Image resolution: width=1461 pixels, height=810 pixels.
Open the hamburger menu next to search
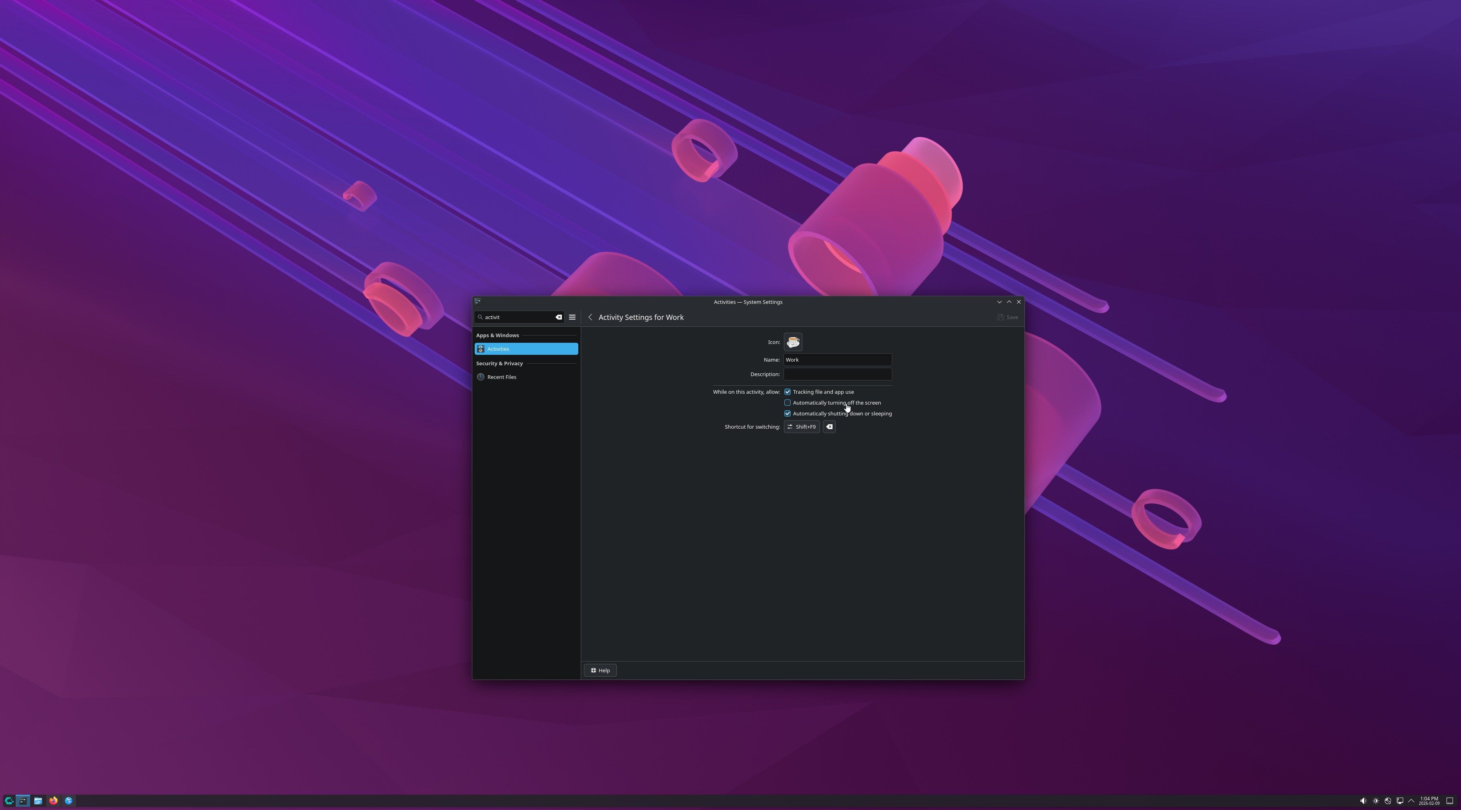pos(572,317)
